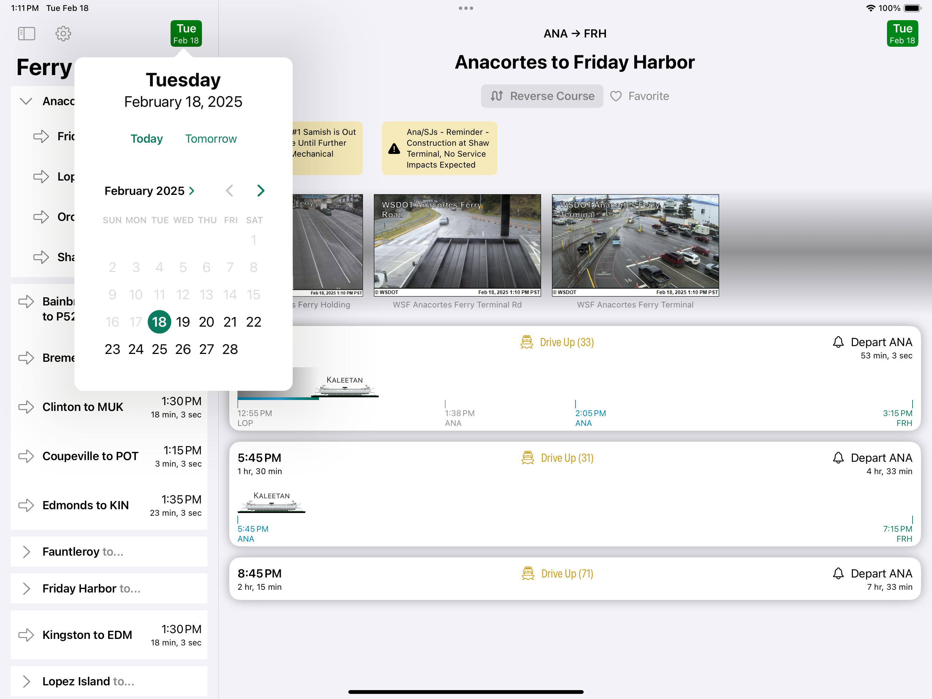Go to the next month chevron
This screenshot has width=932, height=699.
click(261, 191)
